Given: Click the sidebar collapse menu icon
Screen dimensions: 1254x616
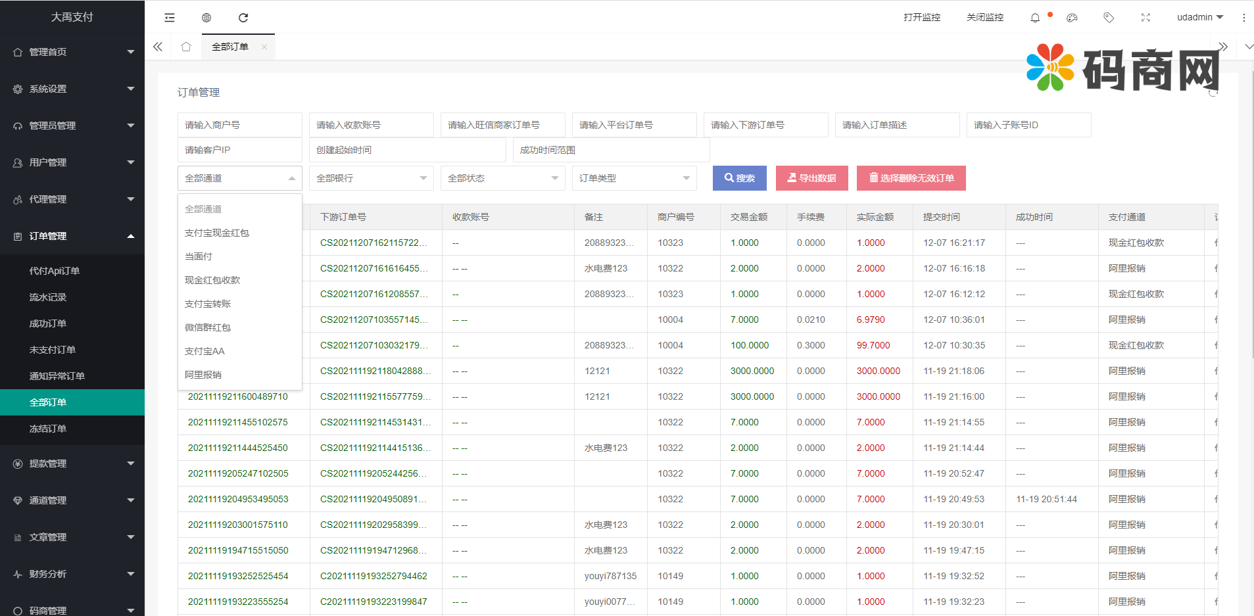Looking at the screenshot, I should [x=170, y=18].
